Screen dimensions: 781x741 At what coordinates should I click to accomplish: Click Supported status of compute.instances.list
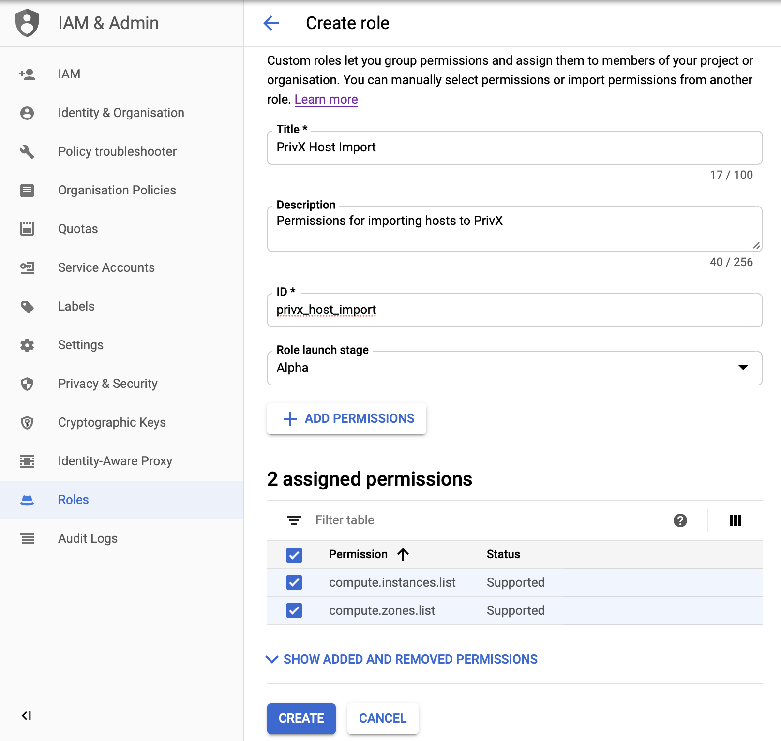tap(516, 582)
